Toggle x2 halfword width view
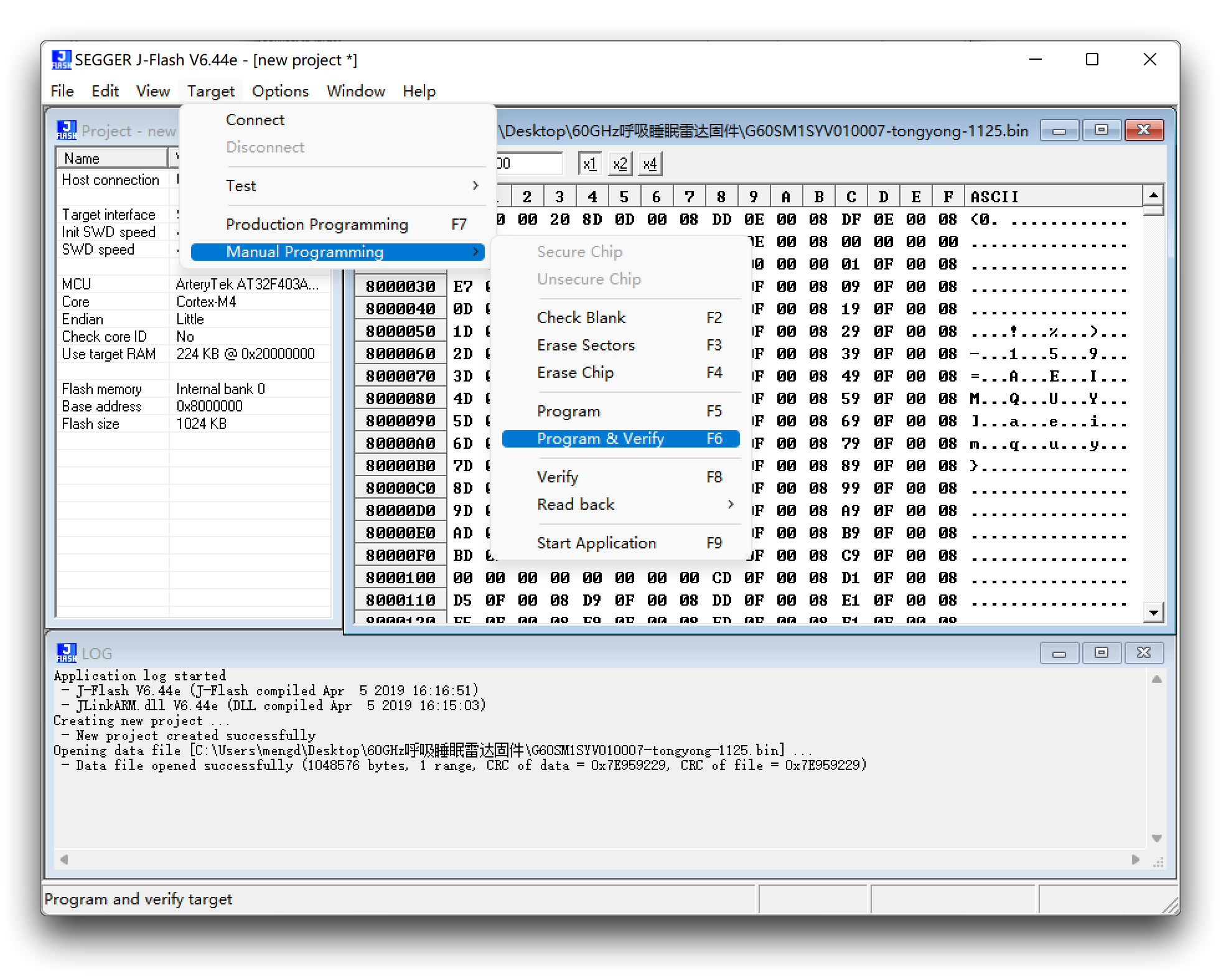1221x976 pixels. (619, 164)
